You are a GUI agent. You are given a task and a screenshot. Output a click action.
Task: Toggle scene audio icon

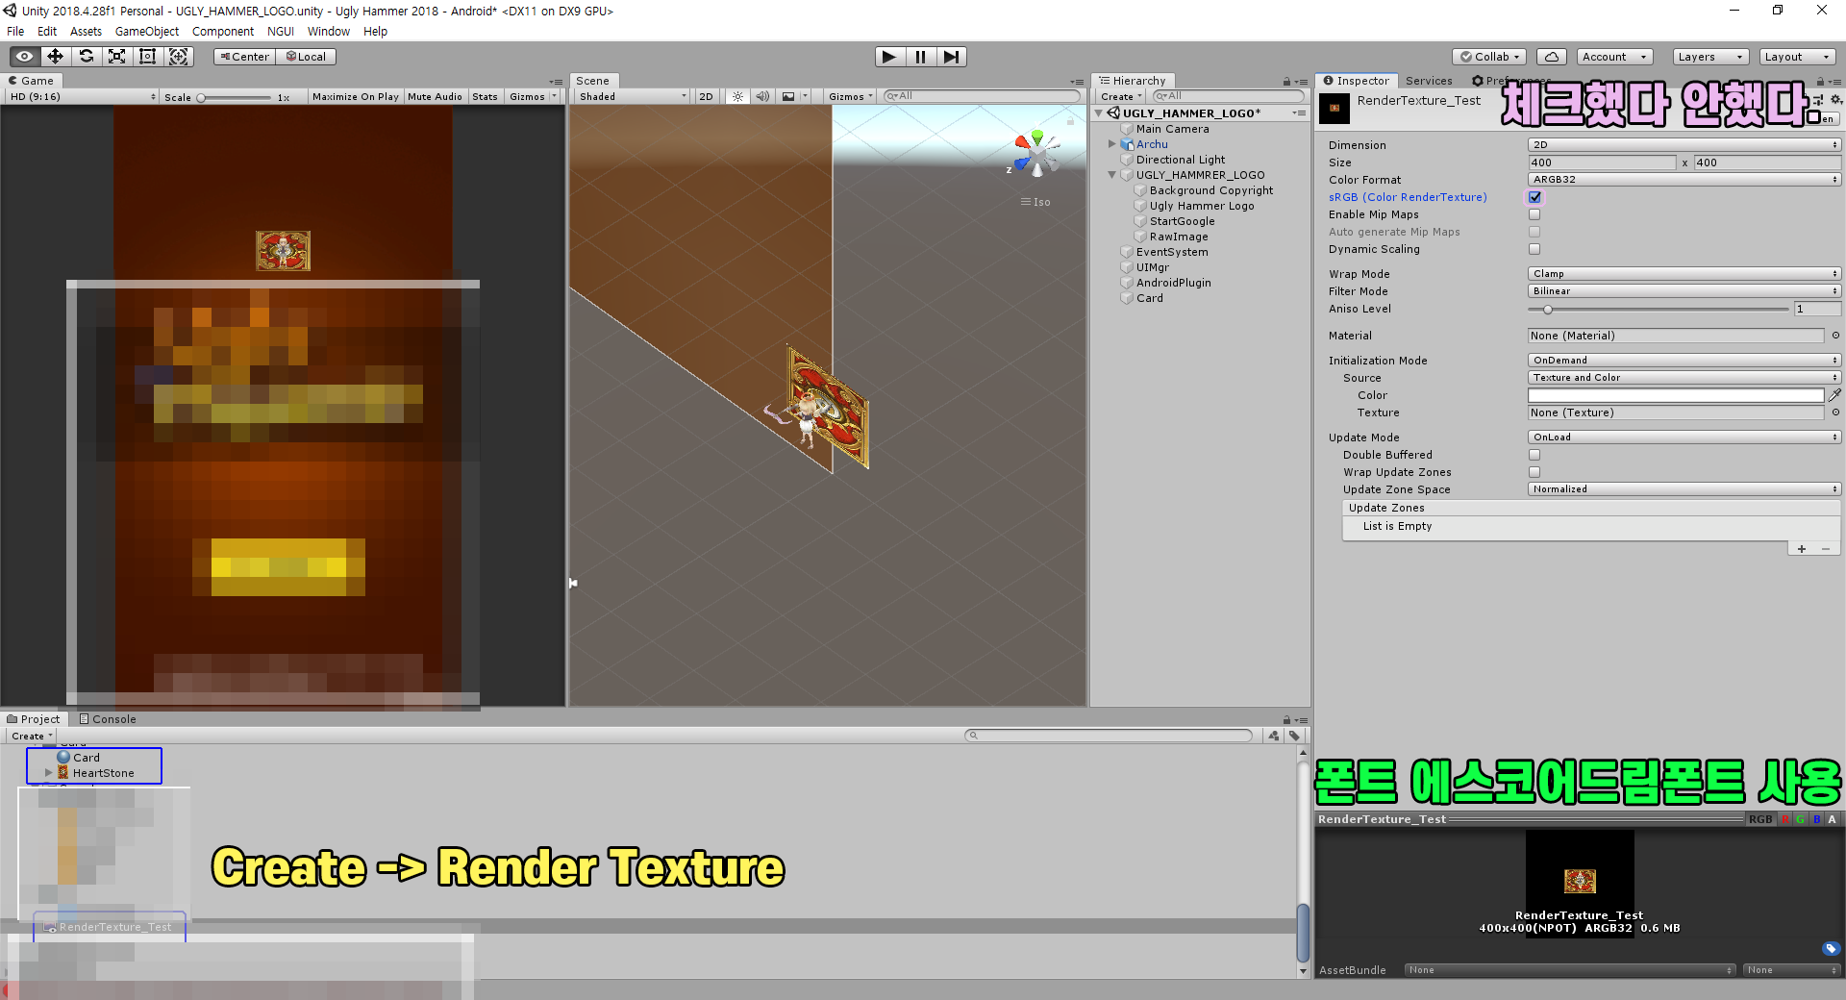(x=762, y=96)
